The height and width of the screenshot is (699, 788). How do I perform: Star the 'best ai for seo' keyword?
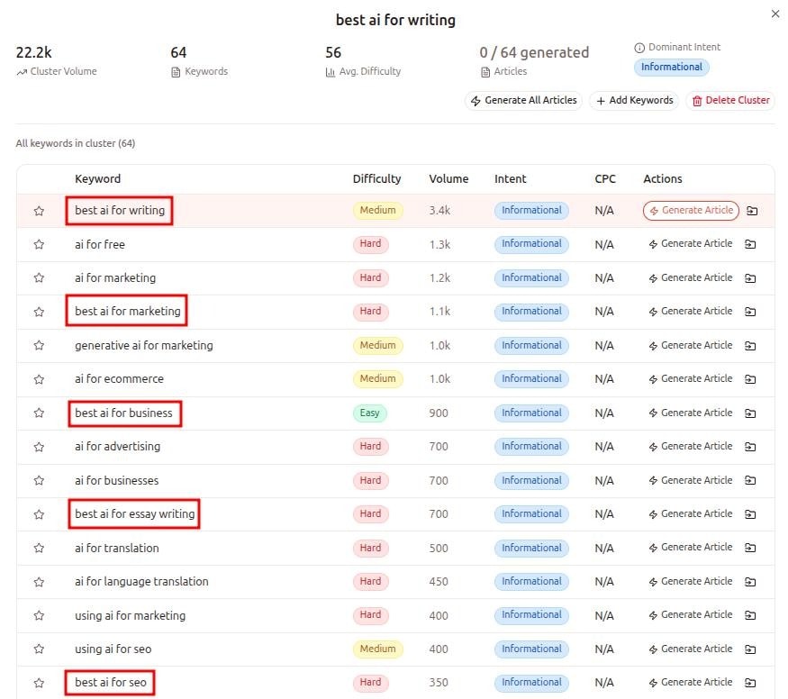tap(39, 683)
